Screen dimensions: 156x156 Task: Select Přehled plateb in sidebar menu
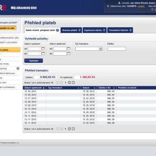pos(10,50)
